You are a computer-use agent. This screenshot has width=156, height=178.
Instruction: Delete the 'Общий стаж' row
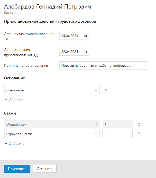coord(139,124)
